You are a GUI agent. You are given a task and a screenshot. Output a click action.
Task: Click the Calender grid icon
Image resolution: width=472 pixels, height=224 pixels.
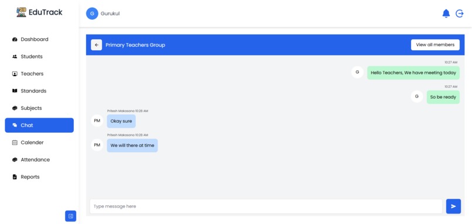coord(15,143)
